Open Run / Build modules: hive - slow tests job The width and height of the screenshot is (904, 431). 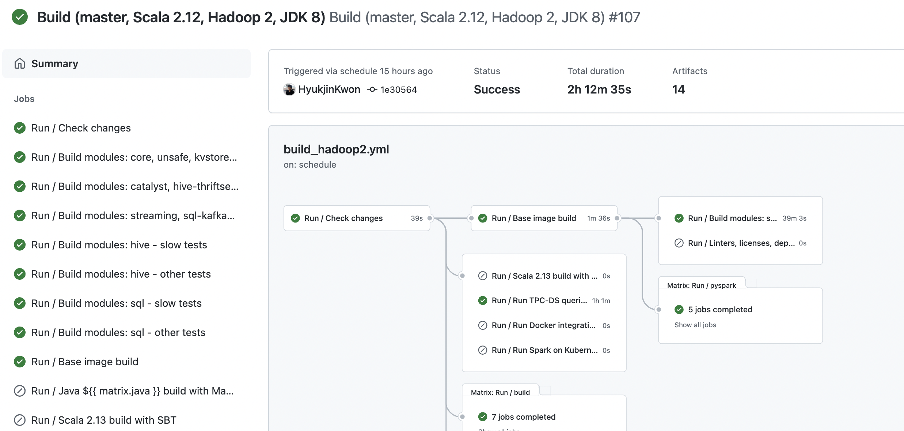[119, 245]
